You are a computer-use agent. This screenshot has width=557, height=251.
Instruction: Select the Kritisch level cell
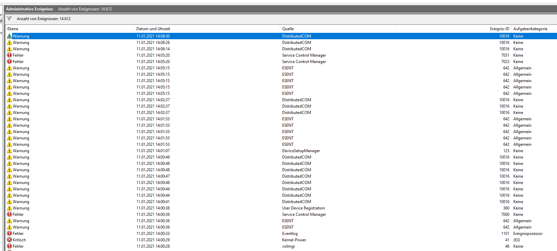[19, 240]
